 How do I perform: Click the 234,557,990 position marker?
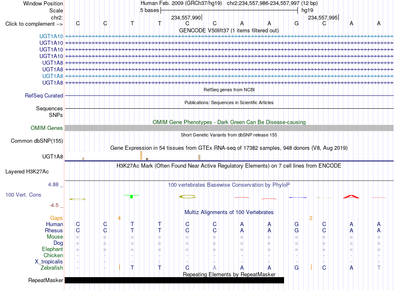coord(186,17)
